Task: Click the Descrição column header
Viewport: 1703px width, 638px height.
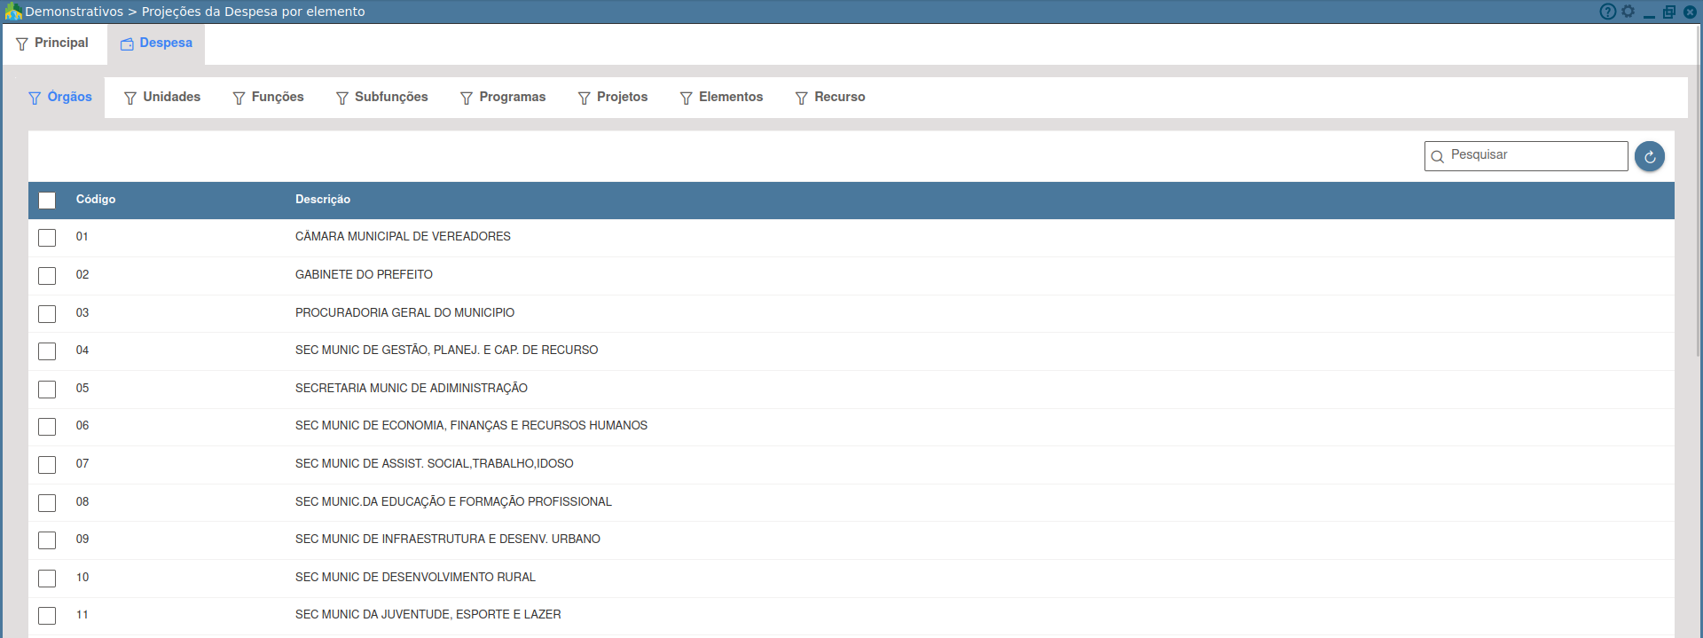Action: coord(323,200)
